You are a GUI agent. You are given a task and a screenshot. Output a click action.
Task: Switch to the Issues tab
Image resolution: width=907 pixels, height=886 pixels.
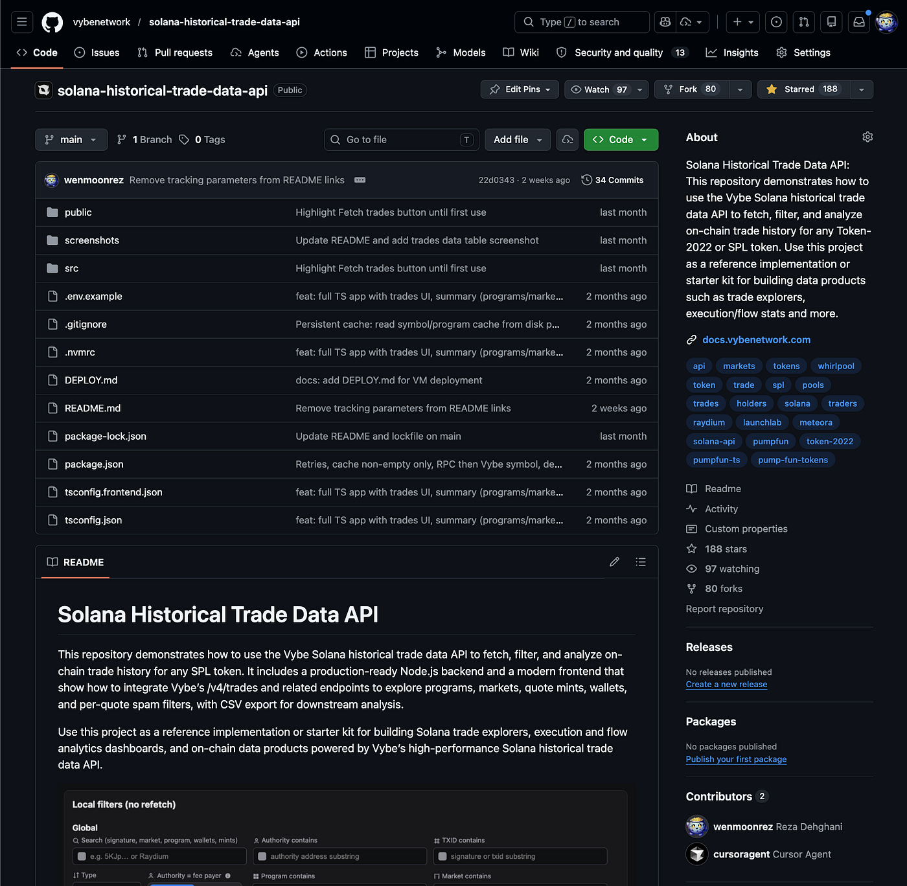click(97, 52)
